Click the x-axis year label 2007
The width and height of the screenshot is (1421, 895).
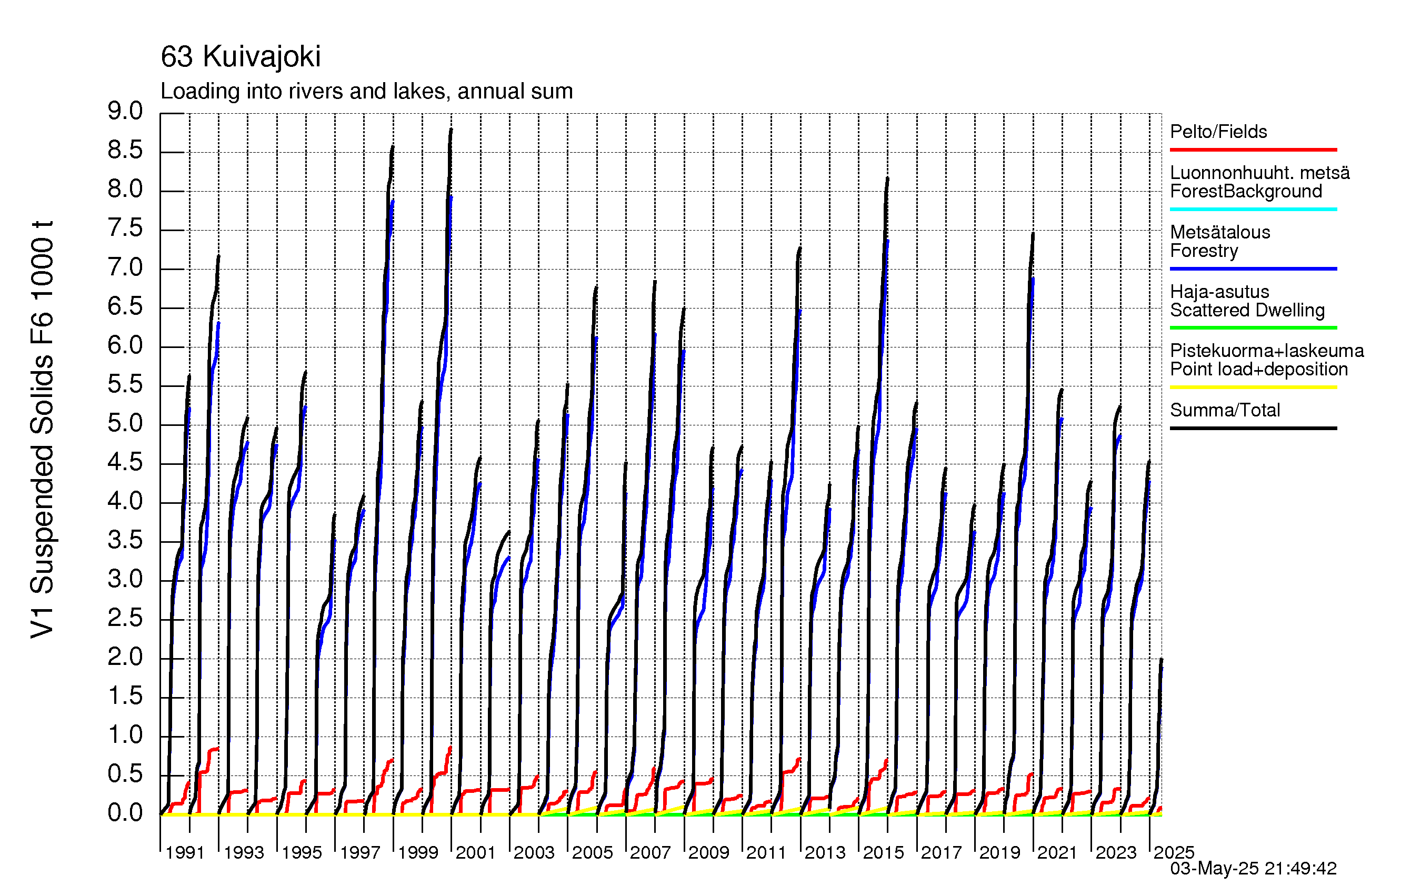[x=651, y=852]
